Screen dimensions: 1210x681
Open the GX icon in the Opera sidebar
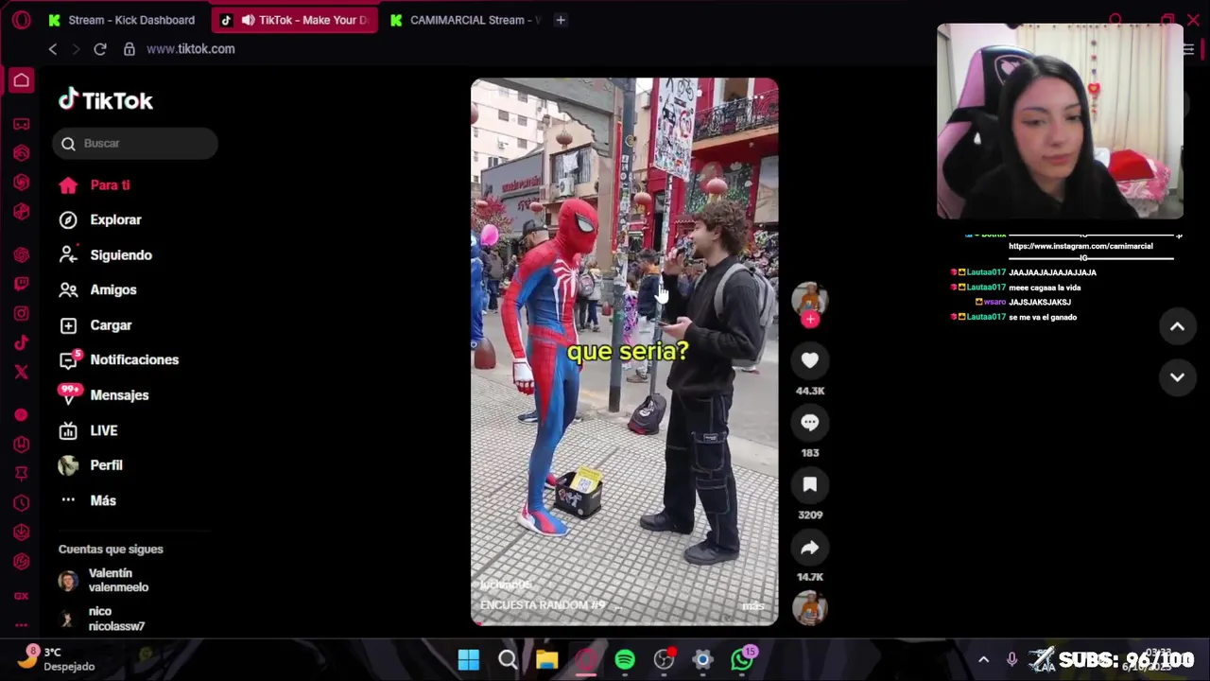[x=21, y=596]
